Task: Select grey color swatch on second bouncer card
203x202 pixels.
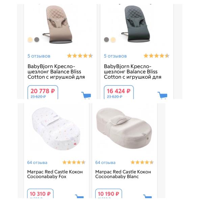Action: click(x=107, y=39)
